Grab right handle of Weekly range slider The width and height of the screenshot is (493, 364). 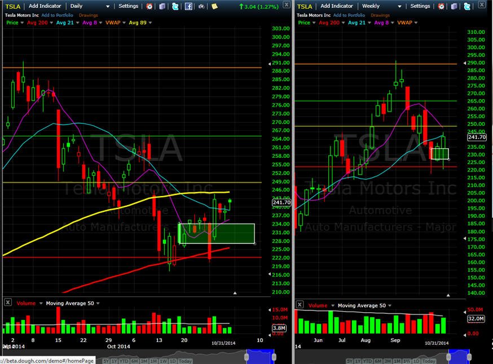click(469, 357)
